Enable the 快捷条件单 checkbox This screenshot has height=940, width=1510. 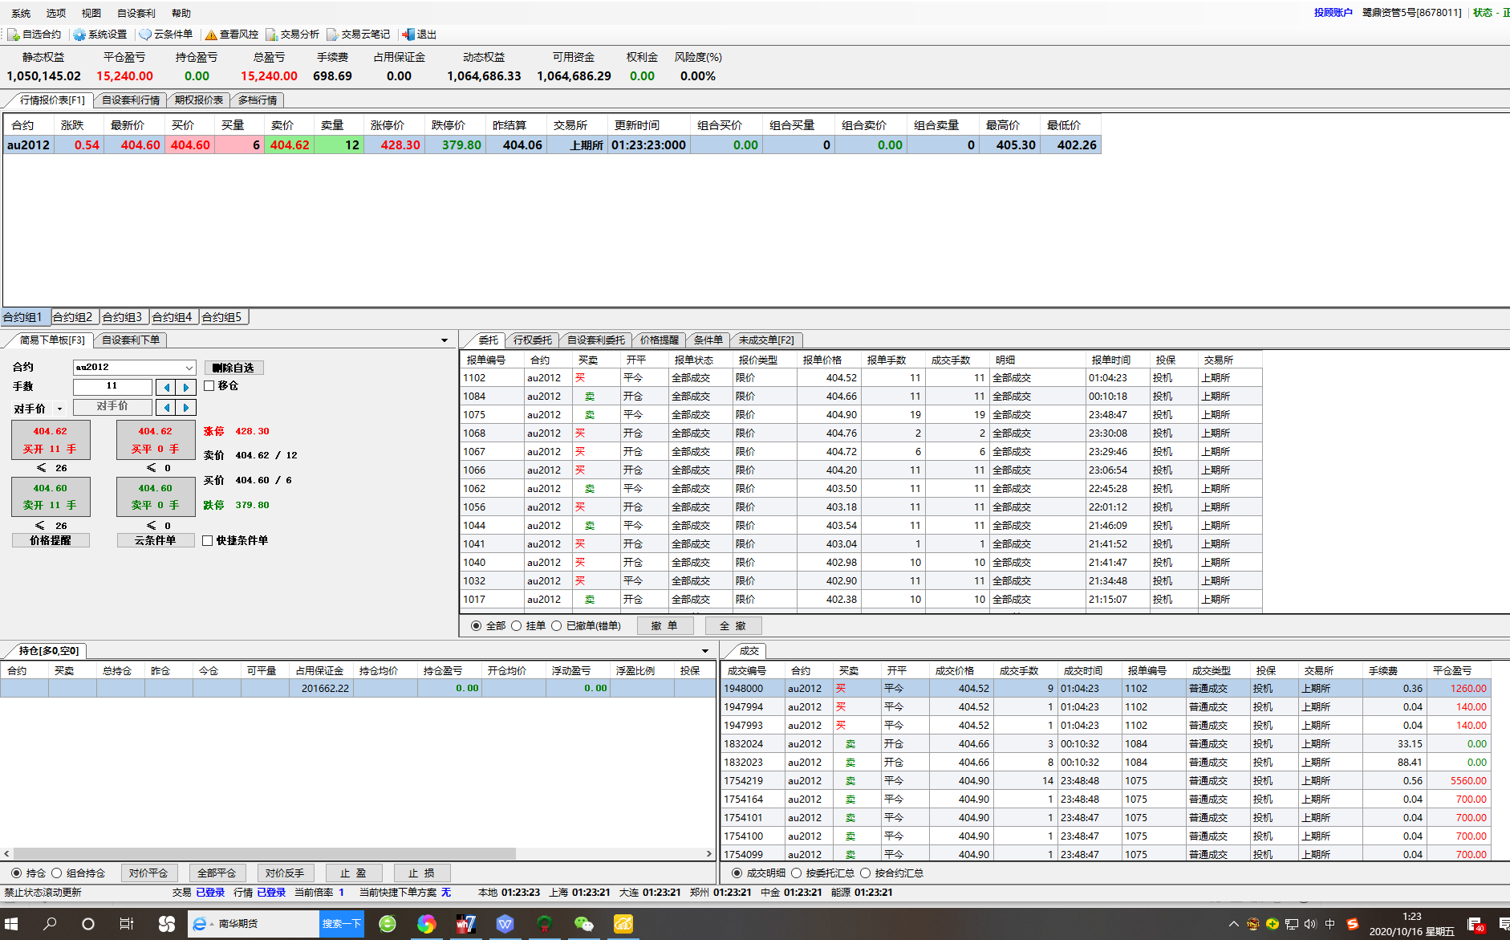[x=208, y=540]
